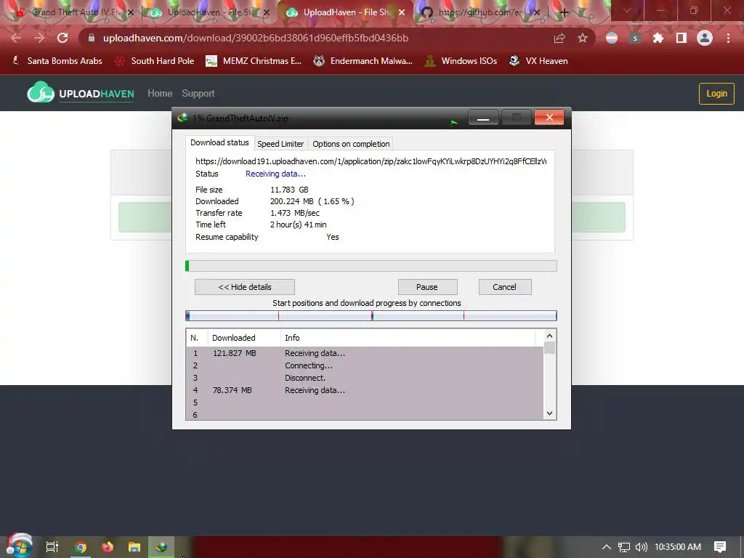Open Chrome three-dot menu

tap(728, 38)
